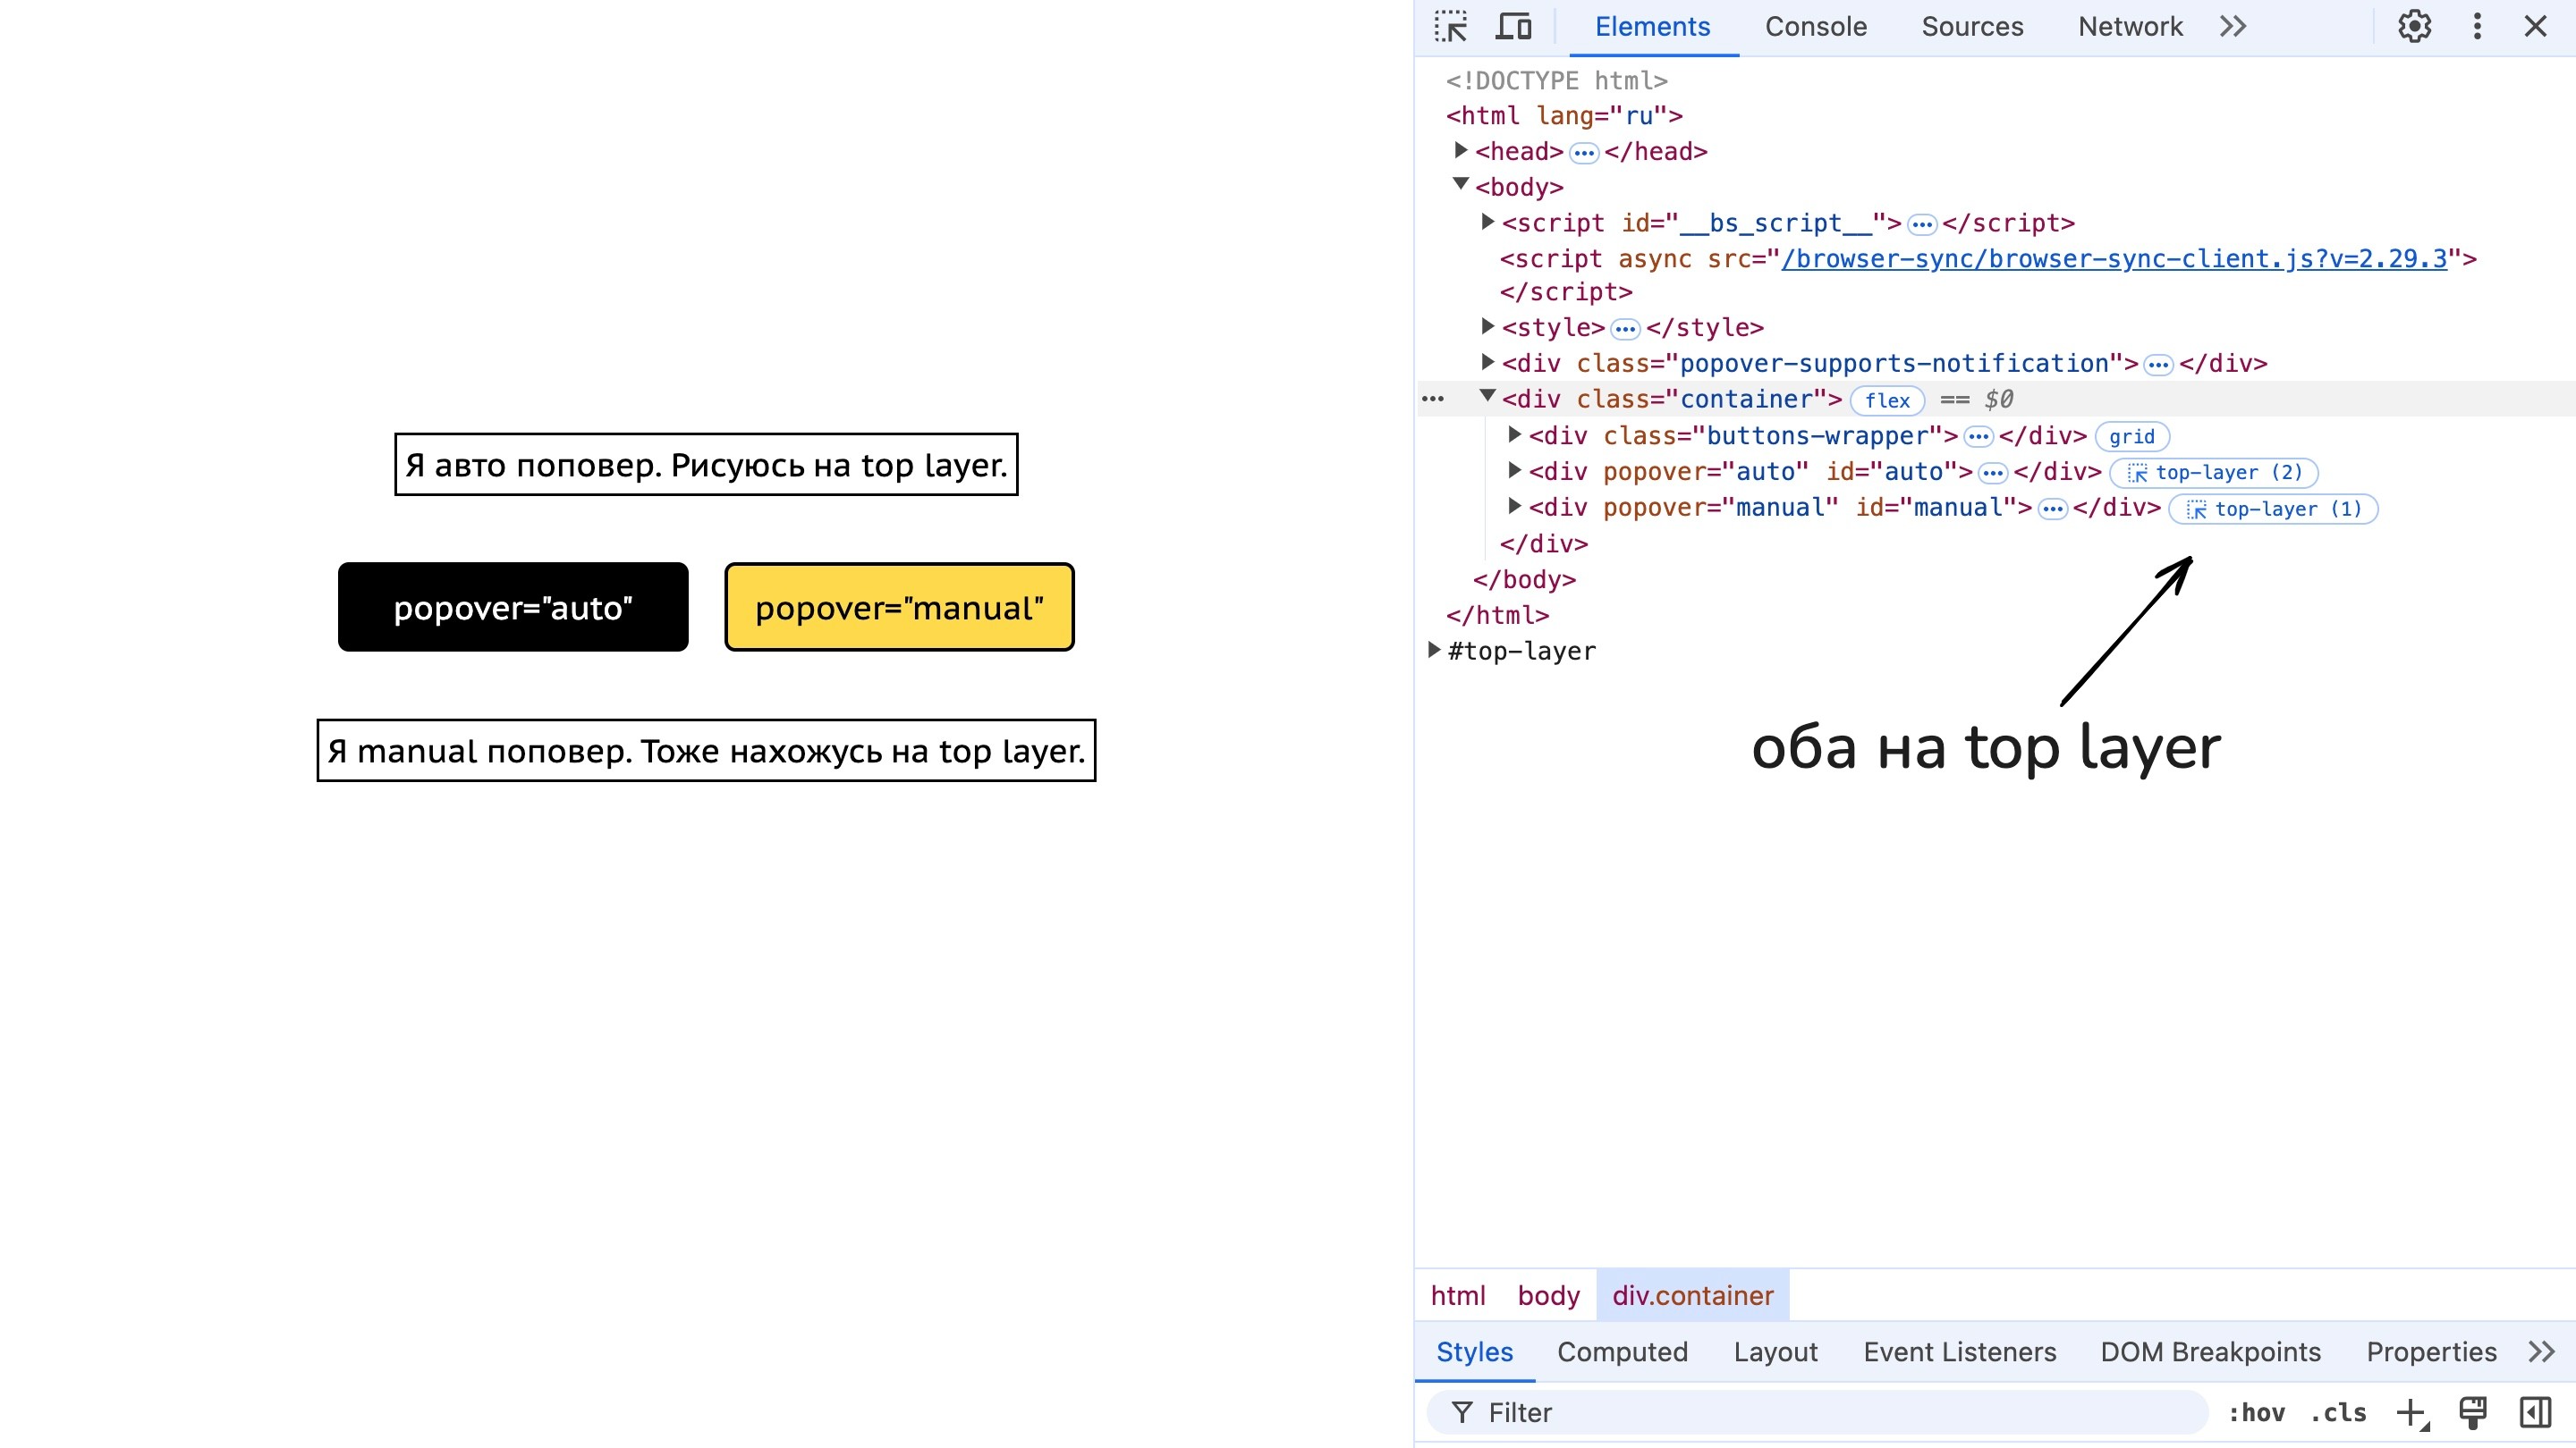Viewport: 2576px width, 1448px height.
Task: Click the top-layer (2) reveal badge
Action: coord(2213,473)
